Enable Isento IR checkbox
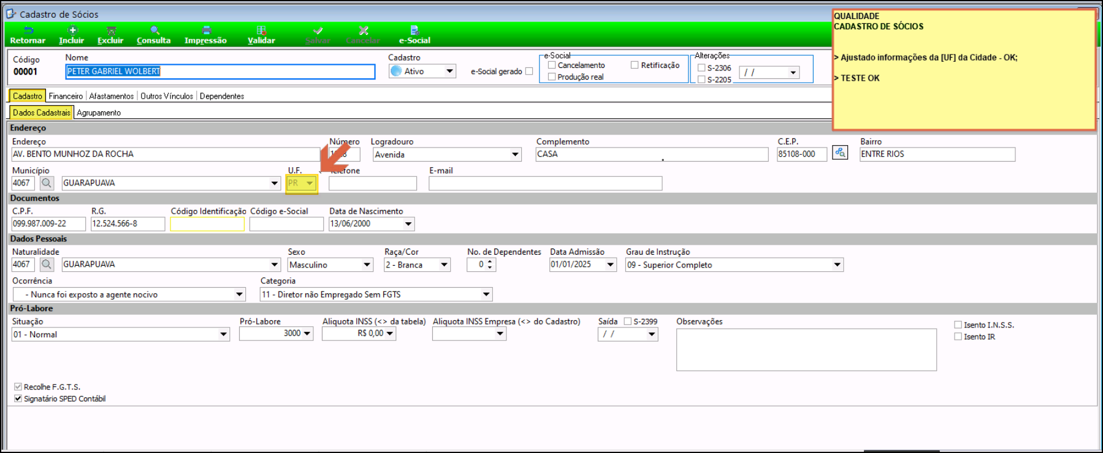The height and width of the screenshot is (453, 1103). pyautogui.click(x=958, y=337)
